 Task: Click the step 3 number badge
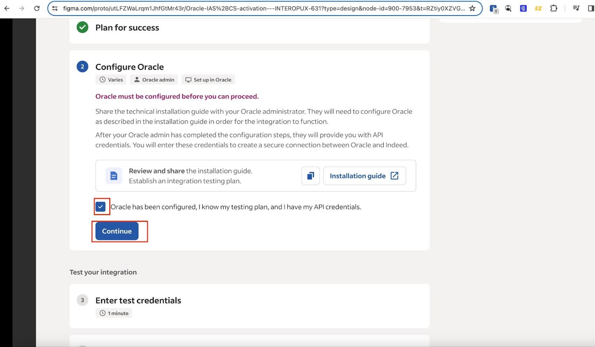(x=82, y=300)
